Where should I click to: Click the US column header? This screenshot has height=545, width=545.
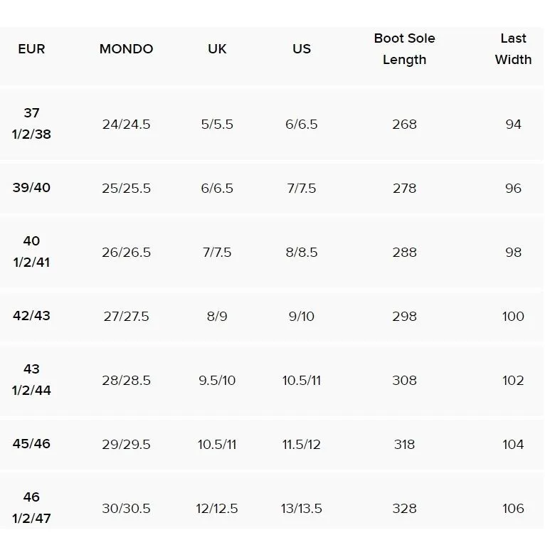coord(302,49)
